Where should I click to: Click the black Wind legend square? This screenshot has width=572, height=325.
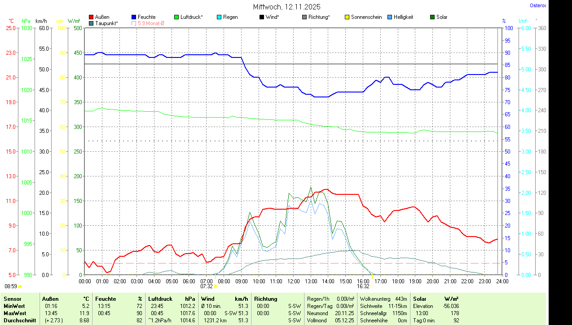(x=262, y=17)
